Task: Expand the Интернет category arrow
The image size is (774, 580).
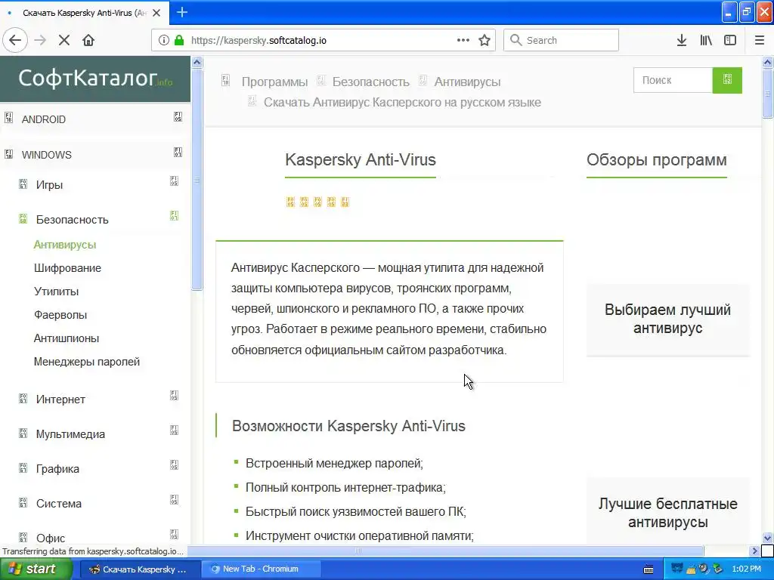Action: click(175, 396)
